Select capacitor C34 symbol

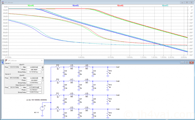pyautogui.click(x=93, y=73)
